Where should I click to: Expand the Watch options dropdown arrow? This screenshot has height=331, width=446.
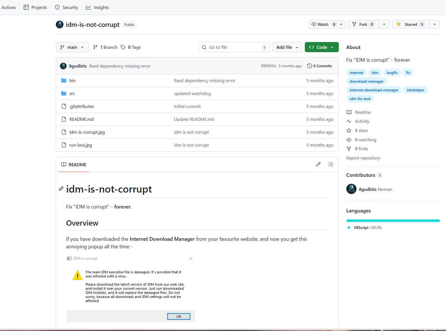tap(341, 24)
